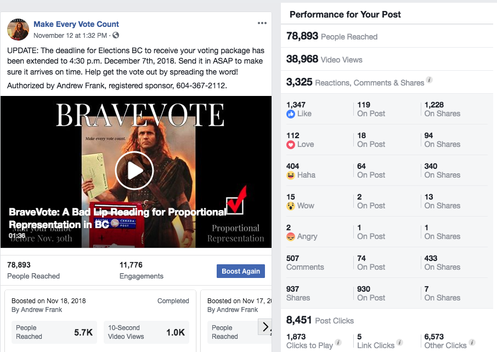497x352 pixels.
Task: Click info icon next to Link Clicks
Action: (x=400, y=342)
